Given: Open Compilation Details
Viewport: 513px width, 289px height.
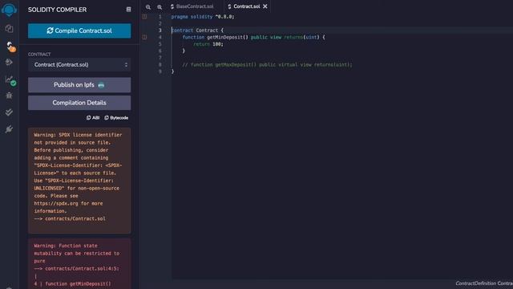Looking at the screenshot, I should coord(79,103).
